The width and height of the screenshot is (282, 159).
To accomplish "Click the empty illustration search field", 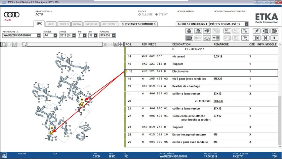I will [x=65, y=44].
